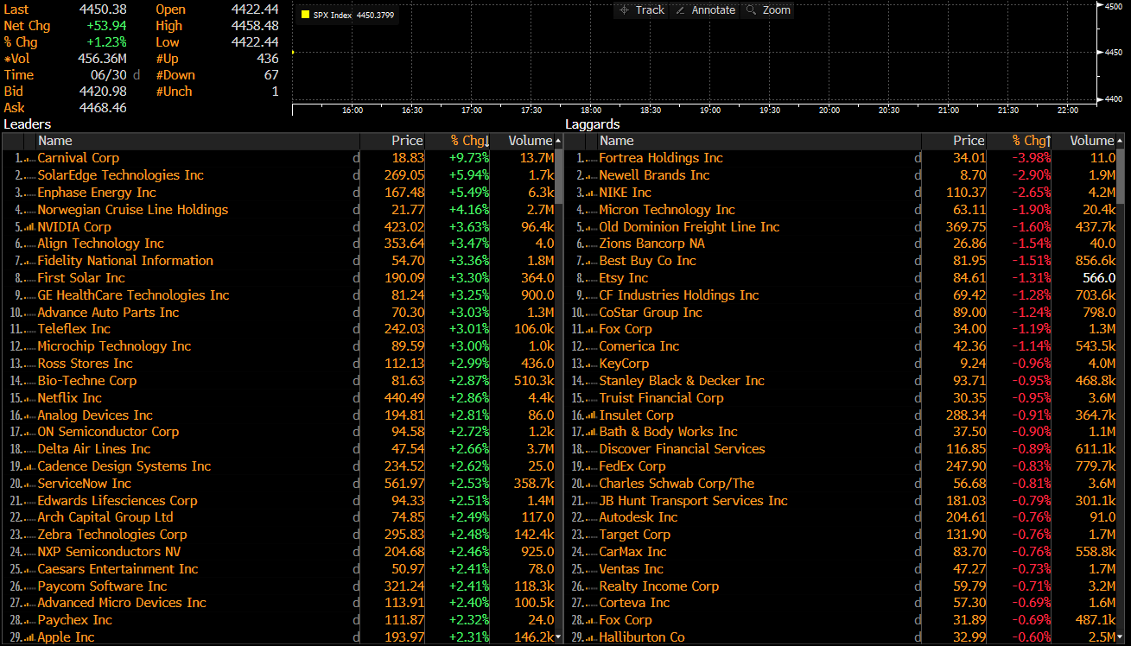Click the Ask value 4468.46
Viewport: 1131px width, 646px height.
point(103,108)
